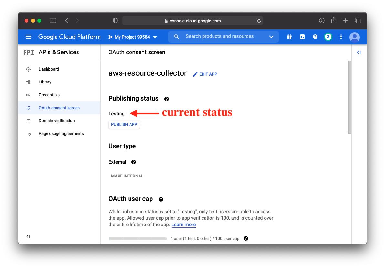Image resolution: width=385 pixels, height=268 pixels.
Task: Click the PUBLISH APP button
Action: 124,124
